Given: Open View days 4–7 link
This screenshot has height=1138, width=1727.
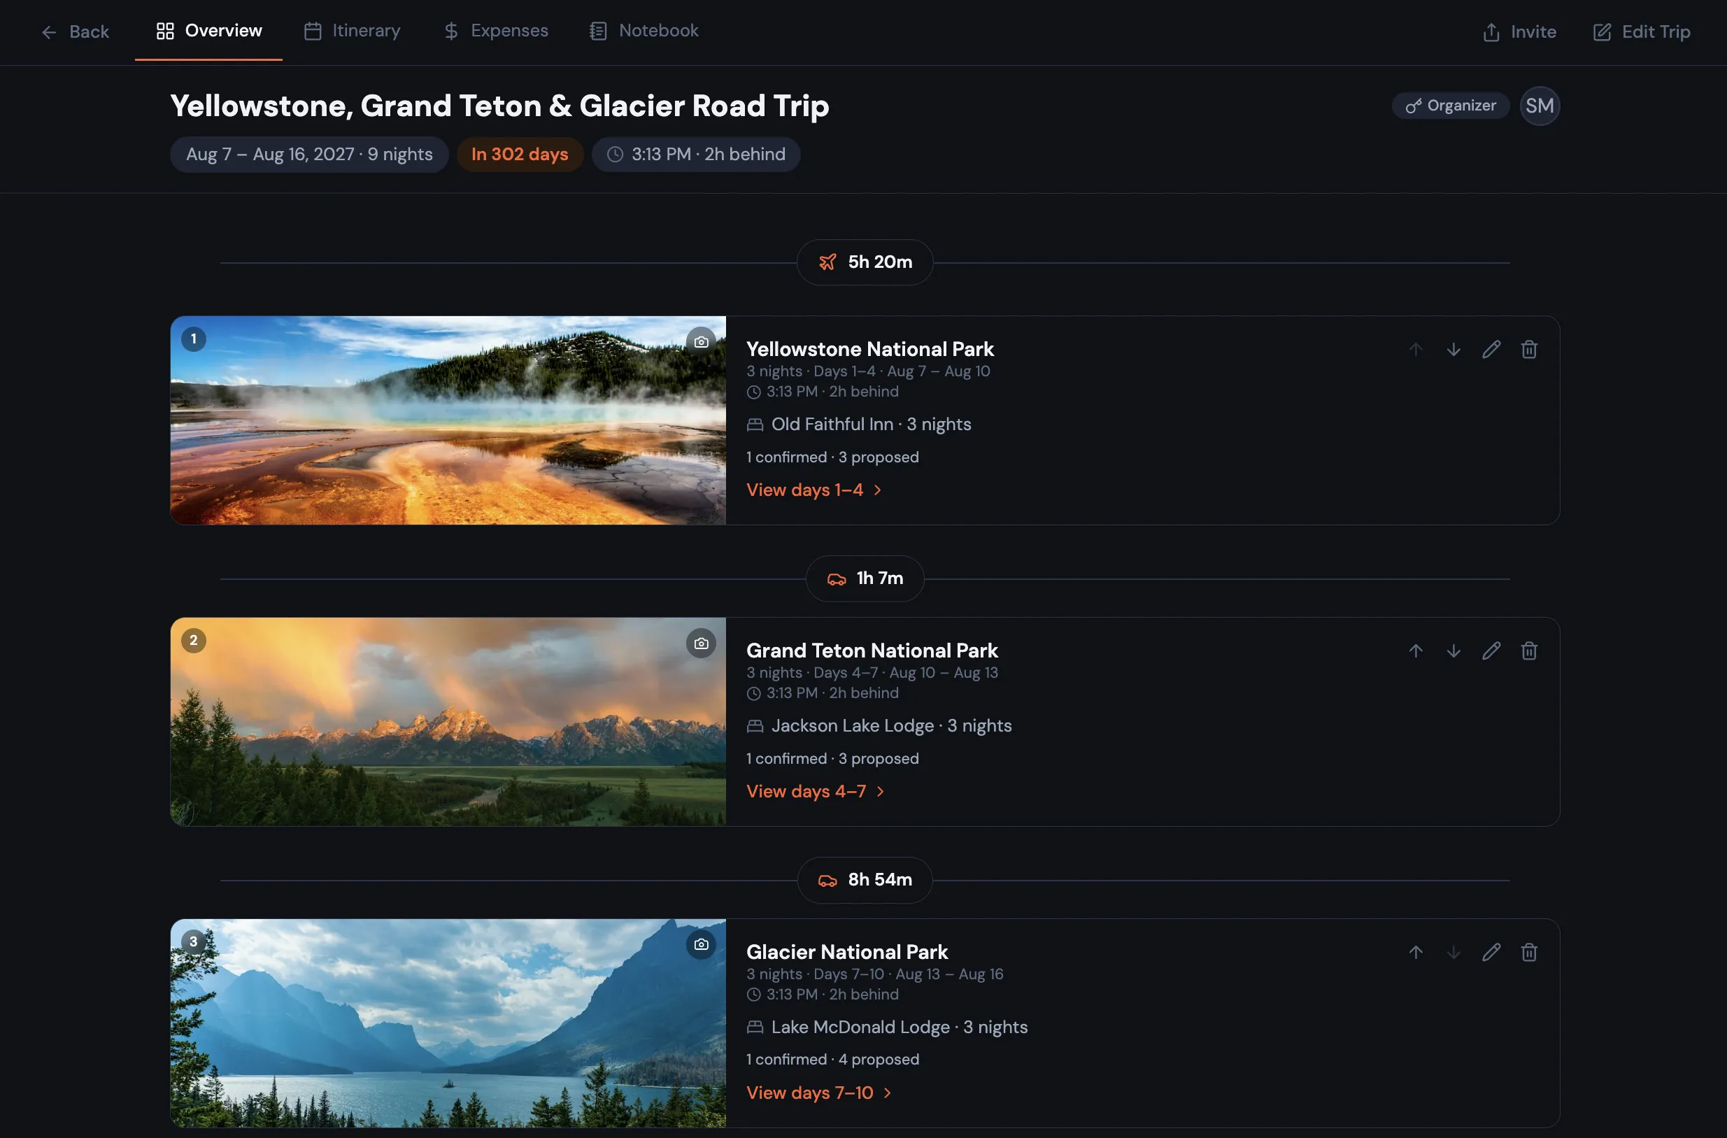Looking at the screenshot, I should (816, 791).
